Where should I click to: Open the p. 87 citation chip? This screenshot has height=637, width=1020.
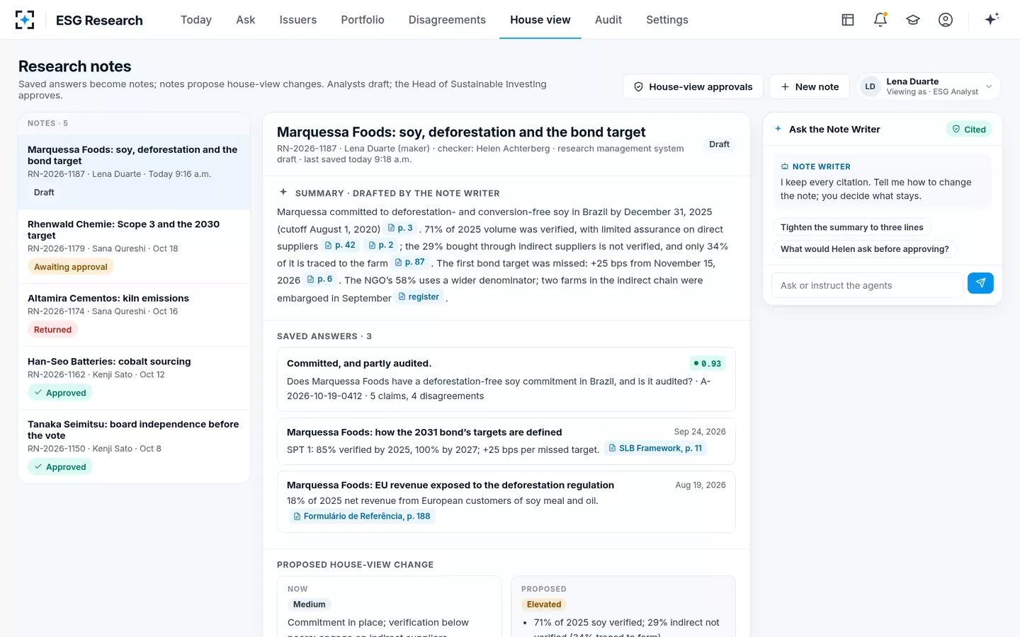[x=410, y=262]
